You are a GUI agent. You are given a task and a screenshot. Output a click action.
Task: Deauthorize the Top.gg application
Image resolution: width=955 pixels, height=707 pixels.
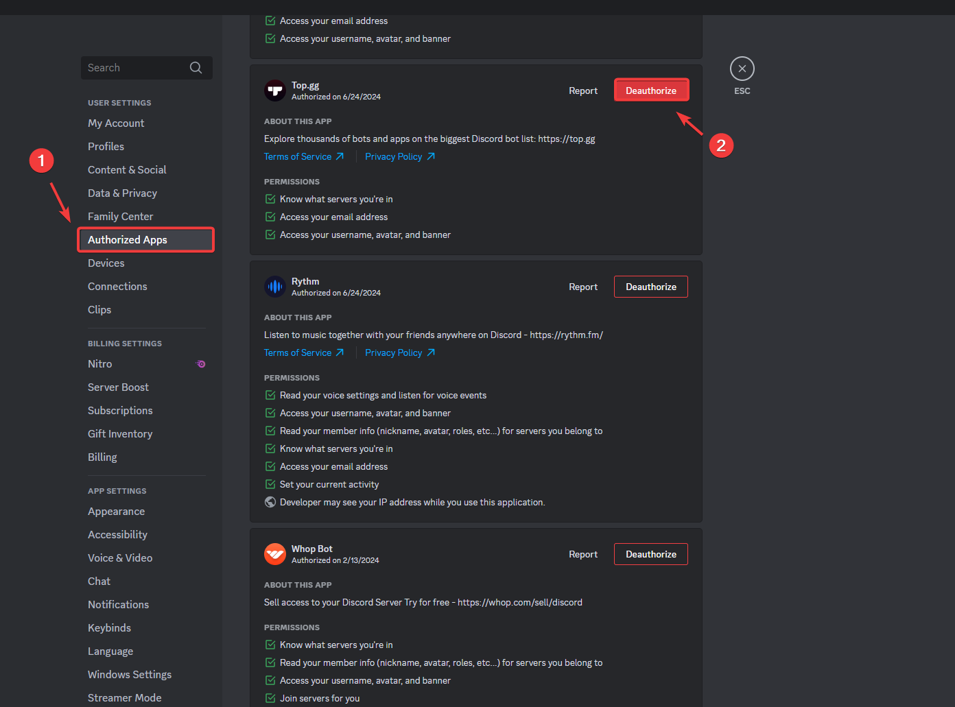click(651, 89)
